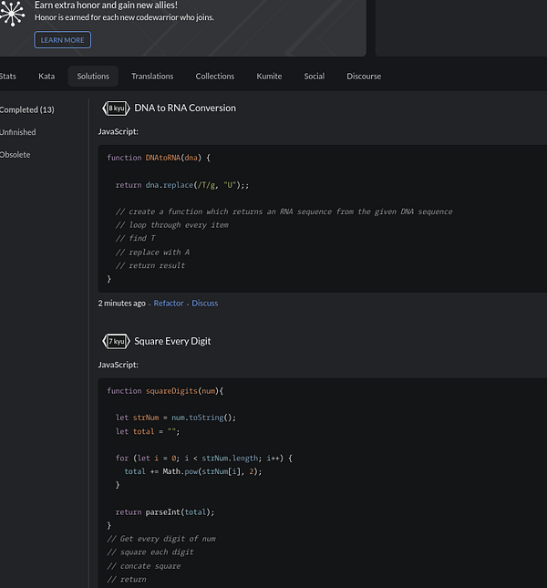
Task: Switch to the Stats tab
Action: pyautogui.click(x=8, y=77)
